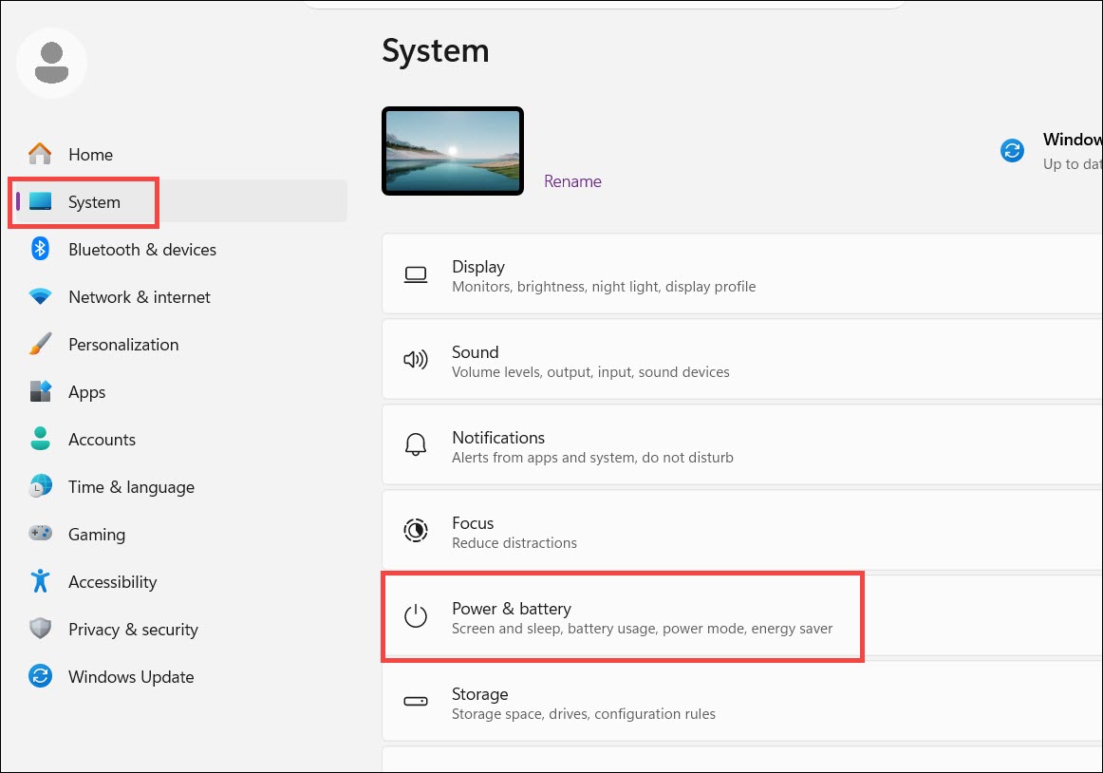Click the Gaming controller icon
The width and height of the screenshot is (1103, 773).
[x=40, y=533]
